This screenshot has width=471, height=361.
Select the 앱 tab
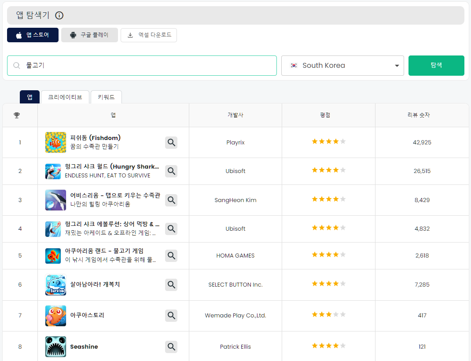tap(30, 97)
